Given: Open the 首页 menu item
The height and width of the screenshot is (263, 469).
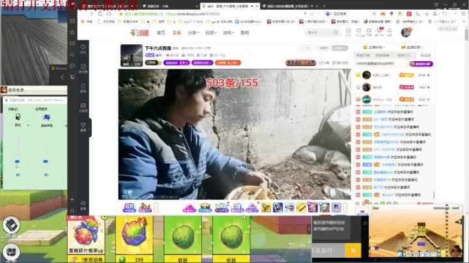Looking at the screenshot, I should [161, 33].
